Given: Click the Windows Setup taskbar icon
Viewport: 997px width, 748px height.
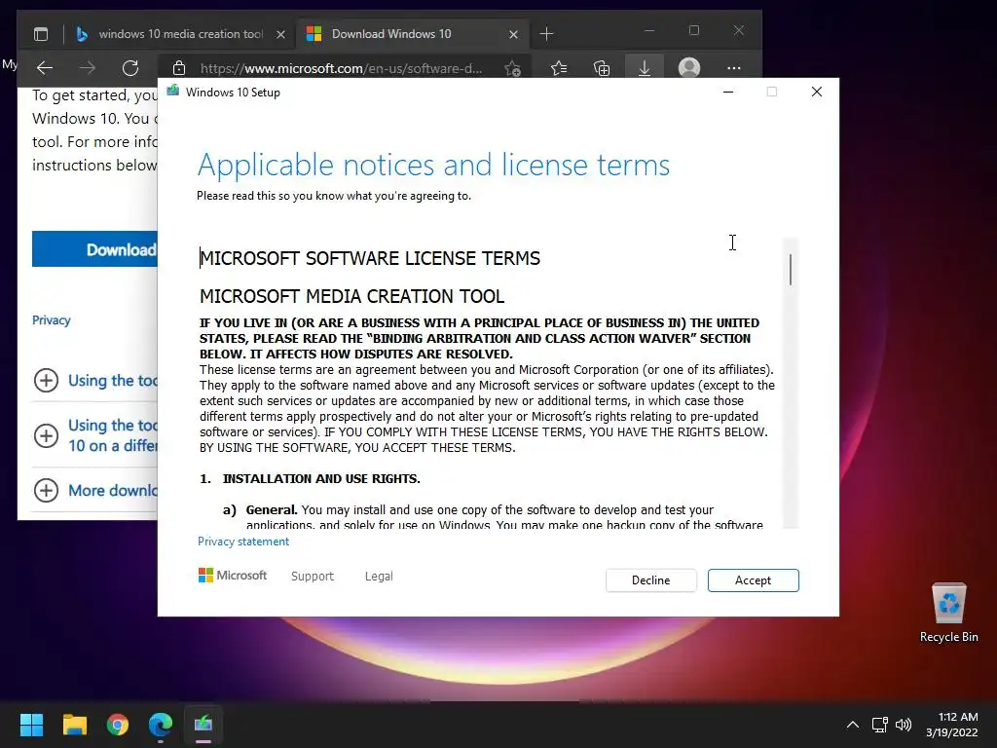Looking at the screenshot, I should pyautogui.click(x=203, y=725).
